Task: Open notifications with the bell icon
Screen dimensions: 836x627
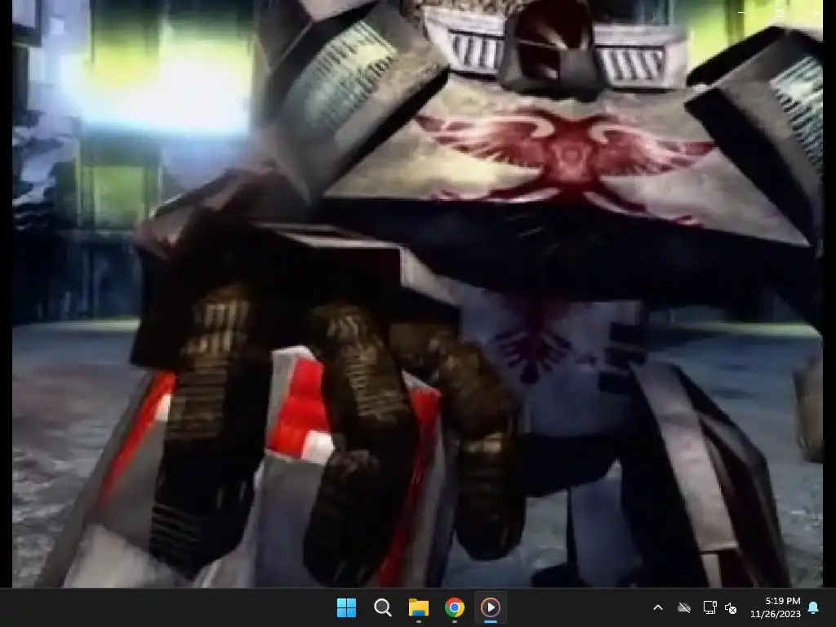Action: (814, 607)
